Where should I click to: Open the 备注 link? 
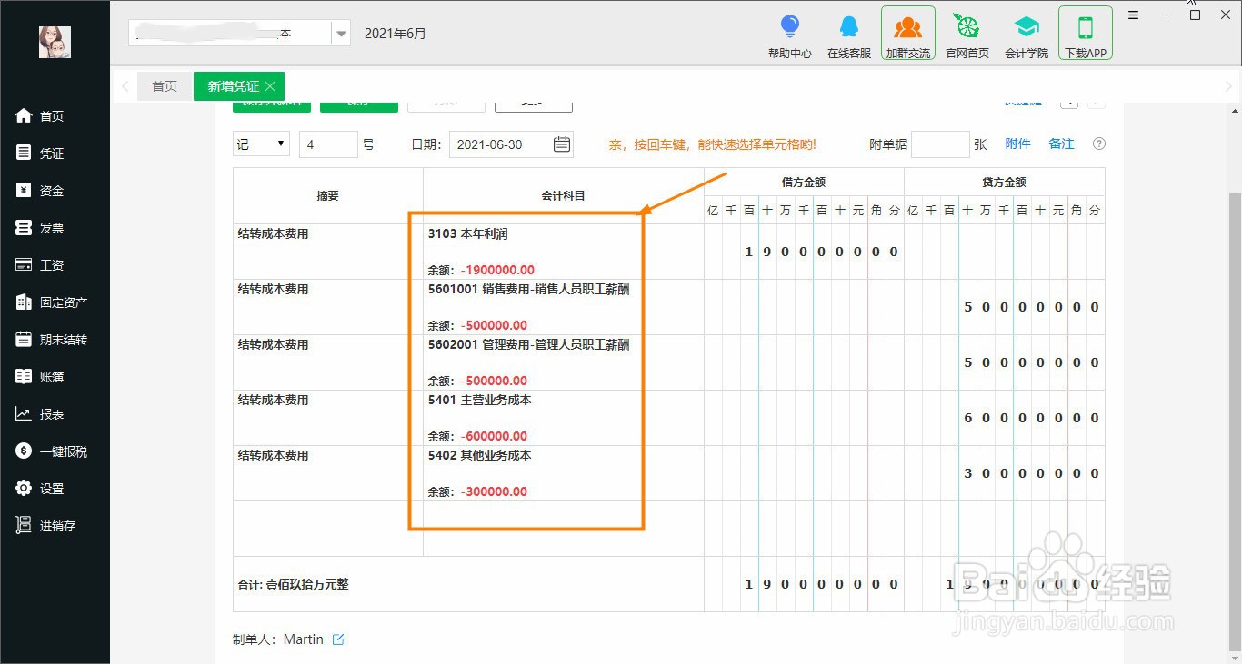coord(1061,144)
